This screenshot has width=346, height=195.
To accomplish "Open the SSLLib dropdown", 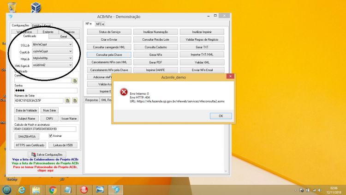I will point(71,44).
